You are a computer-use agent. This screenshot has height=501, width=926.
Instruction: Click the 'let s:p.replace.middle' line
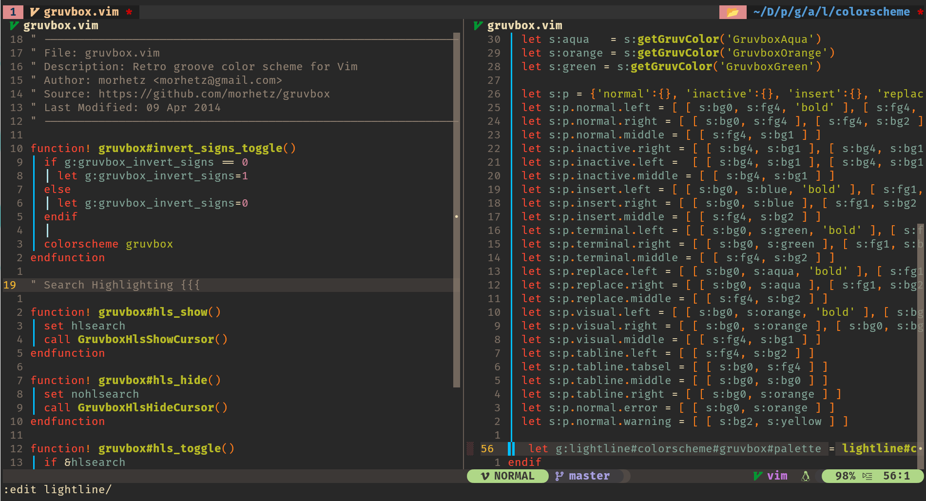(x=675, y=298)
